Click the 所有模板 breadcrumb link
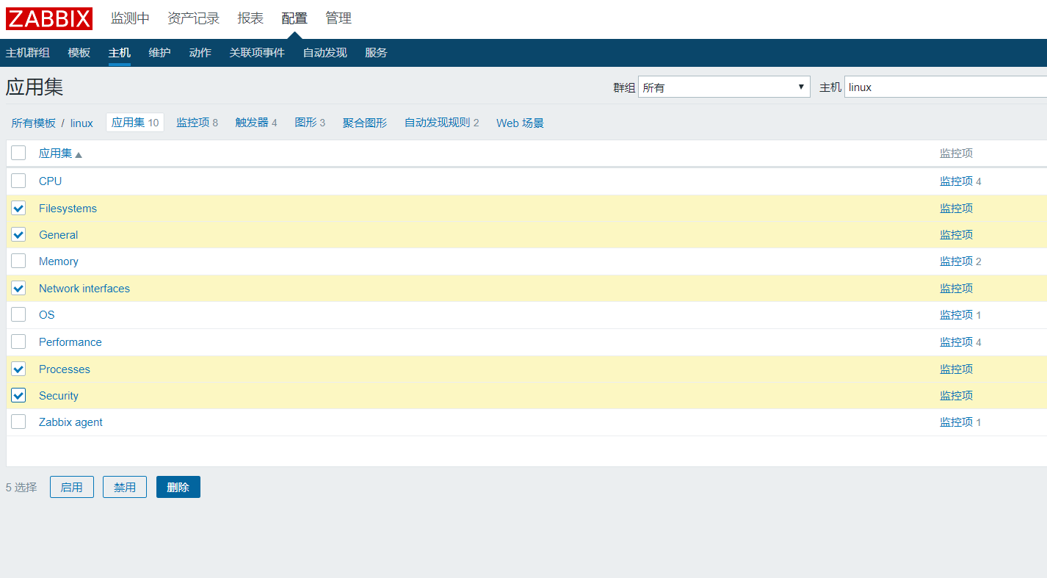1047x578 pixels. pyautogui.click(x=34, y=123)
